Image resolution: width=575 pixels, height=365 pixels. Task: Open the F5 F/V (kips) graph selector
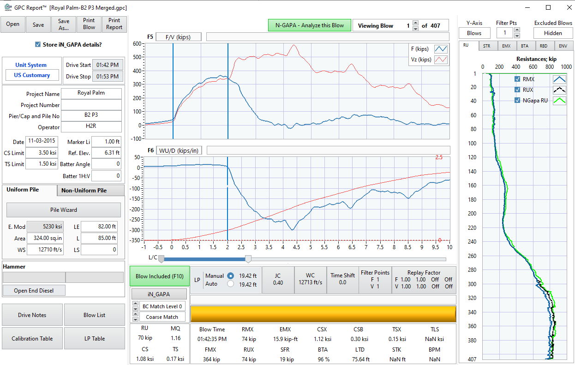[179, 37]
